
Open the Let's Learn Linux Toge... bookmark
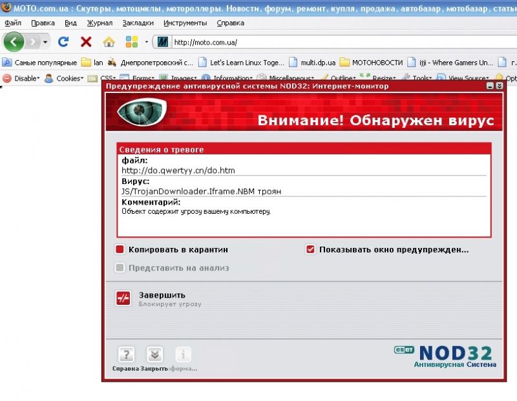(x=241, y=62)
